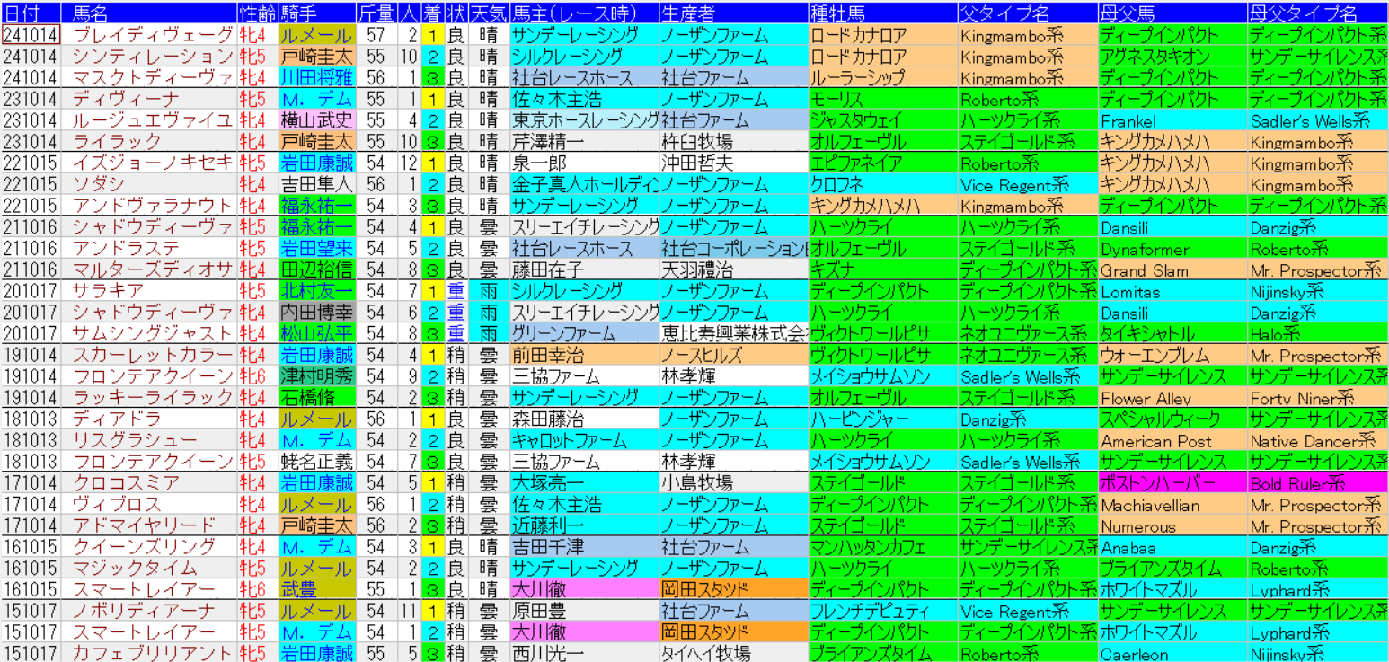This screenshot has width=1389, height=662.
Task: Click jockey cell 吉田隼人
Action: point(316,185)
